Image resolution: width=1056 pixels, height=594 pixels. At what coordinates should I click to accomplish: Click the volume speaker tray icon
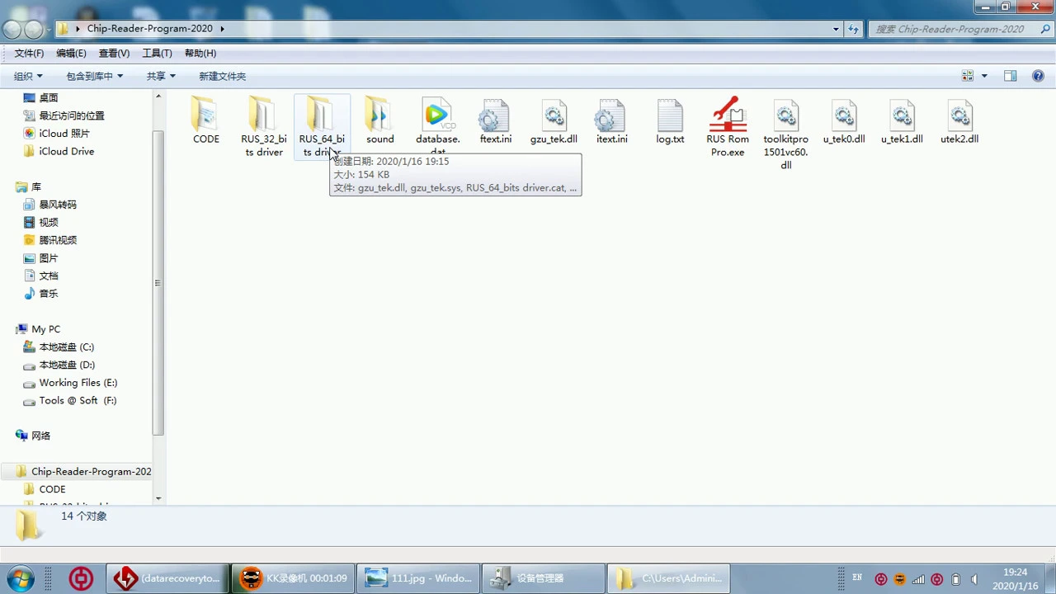click(974, 579)
